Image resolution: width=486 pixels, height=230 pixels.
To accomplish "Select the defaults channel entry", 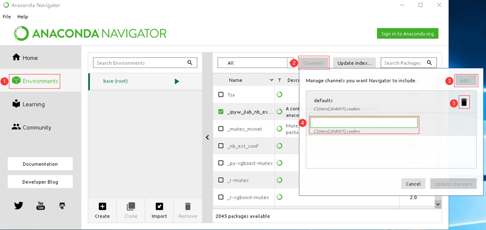I will pyautogui.click(x=391, y=102).
